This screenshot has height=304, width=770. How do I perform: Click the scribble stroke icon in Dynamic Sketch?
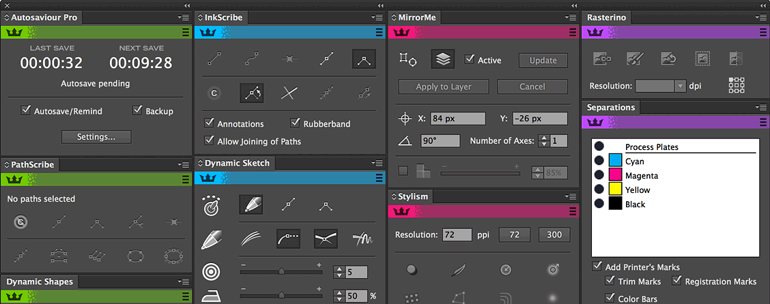[363, 239]
